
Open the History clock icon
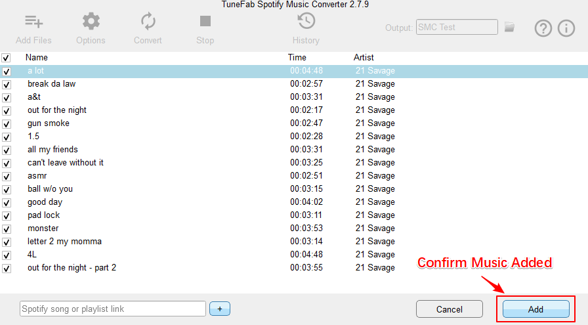306,21
